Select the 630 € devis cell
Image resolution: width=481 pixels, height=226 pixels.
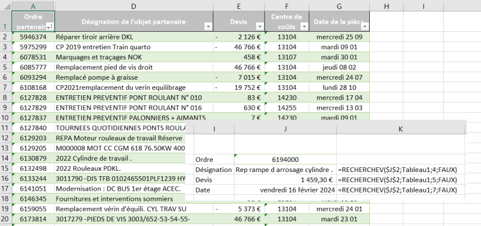239,108
